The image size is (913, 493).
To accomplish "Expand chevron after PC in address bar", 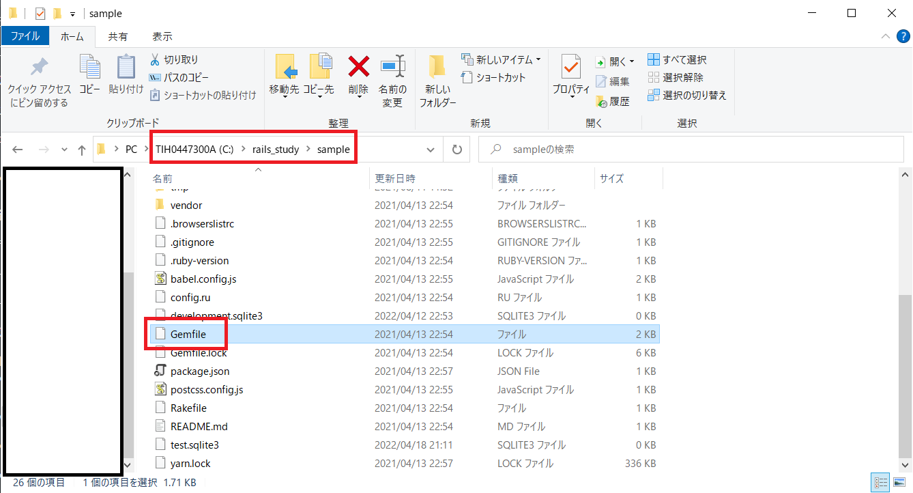I will pyautogui.click(x=146, y=150).
